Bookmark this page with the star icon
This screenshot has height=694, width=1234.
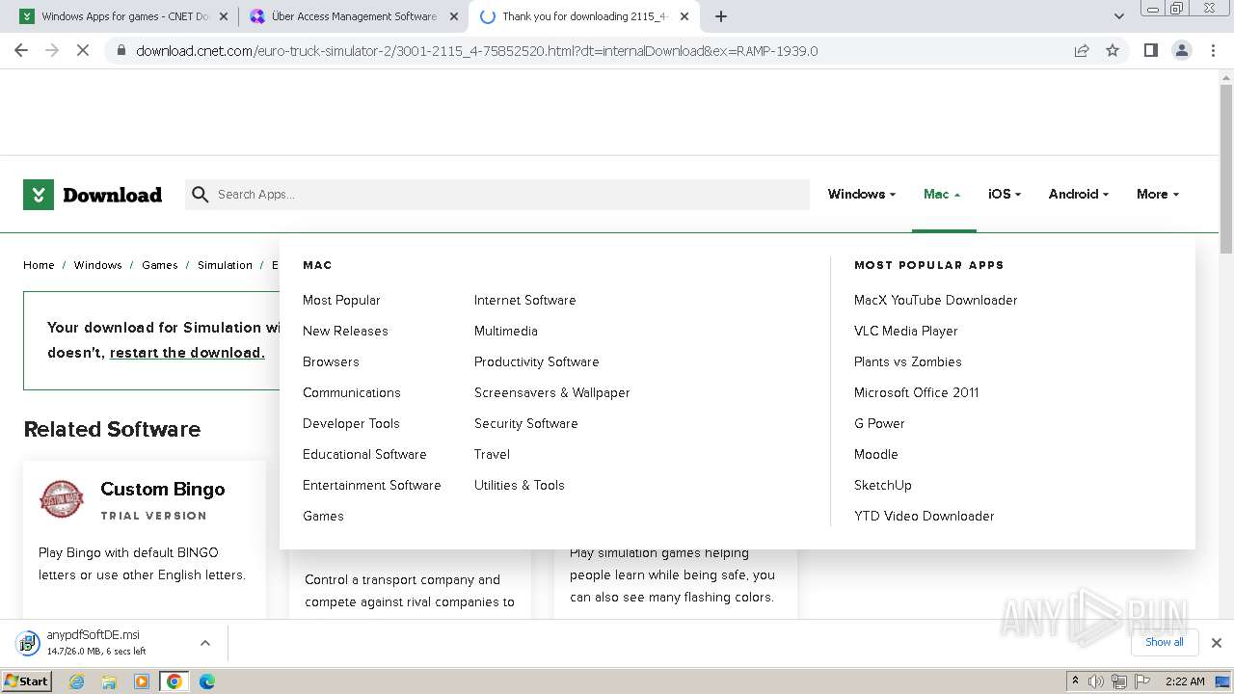tap(1113, 51)
